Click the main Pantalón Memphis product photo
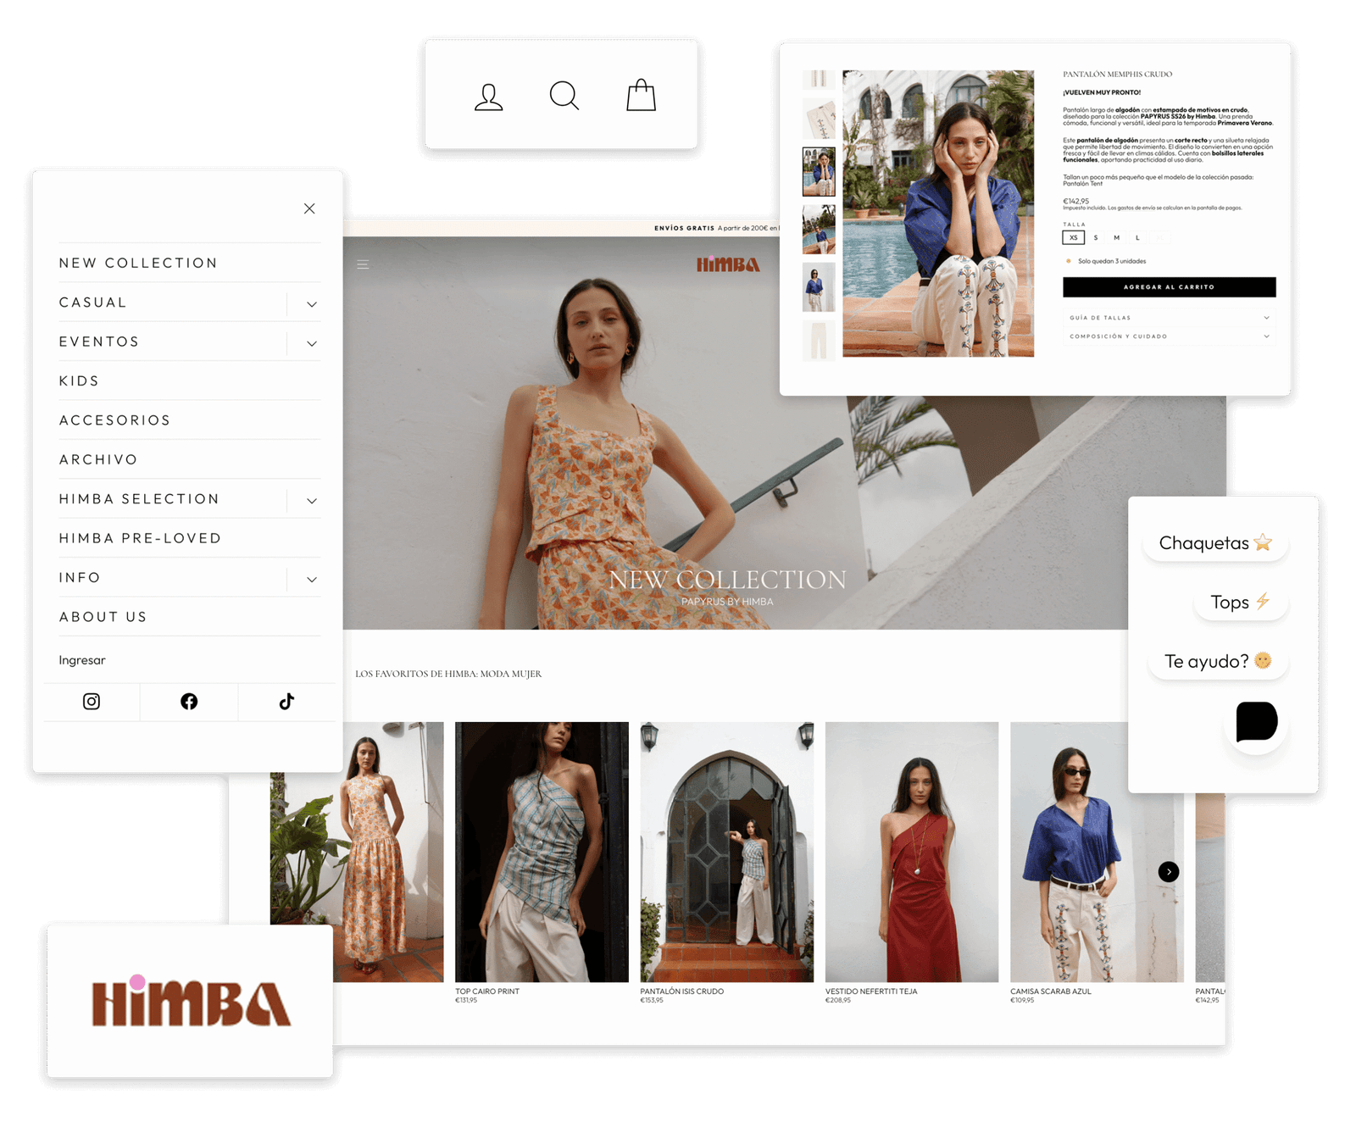The image size is (1356, 1122). [938, 214]
